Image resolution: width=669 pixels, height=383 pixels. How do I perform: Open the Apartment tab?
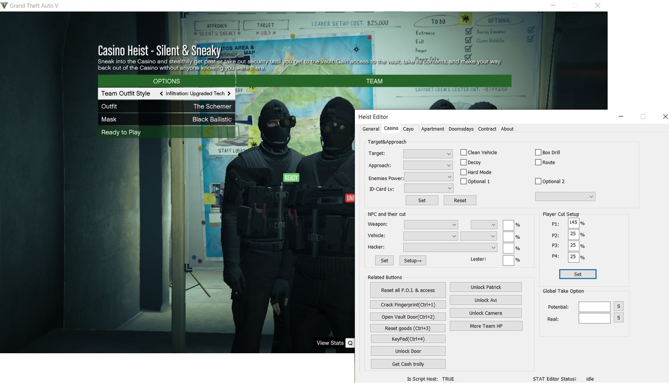point(433,129)
